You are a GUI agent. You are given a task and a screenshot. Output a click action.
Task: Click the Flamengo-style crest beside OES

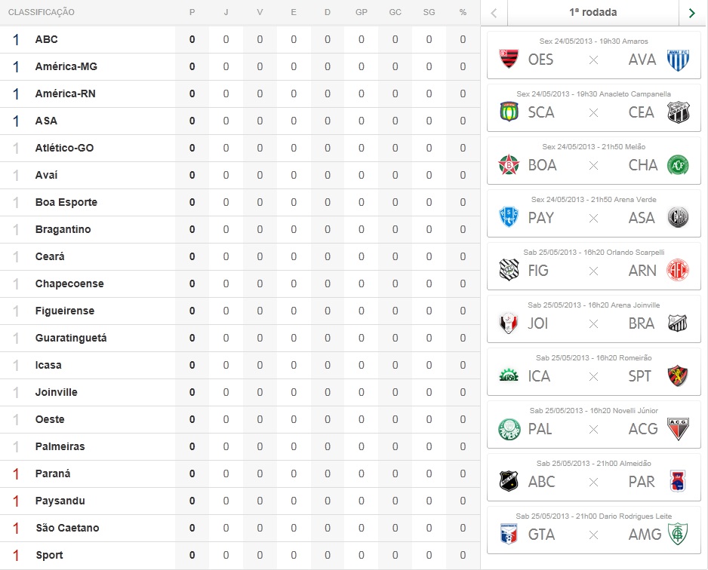(x=509, y=59)
